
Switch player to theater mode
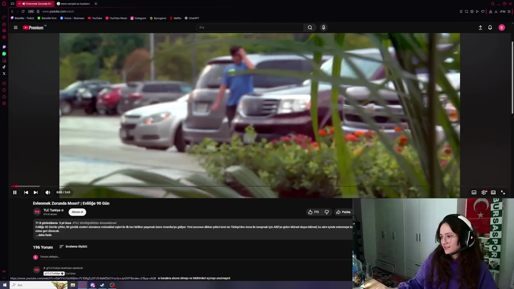click(x=493, y=192)
